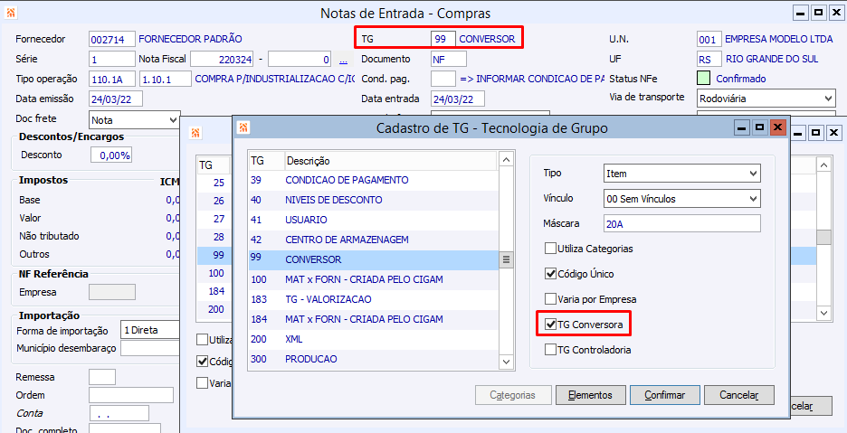Enable the TG Controladoria checkbox
Image resolution: width=847 pixels, height=433 pixels.
(x=550, y=350)
